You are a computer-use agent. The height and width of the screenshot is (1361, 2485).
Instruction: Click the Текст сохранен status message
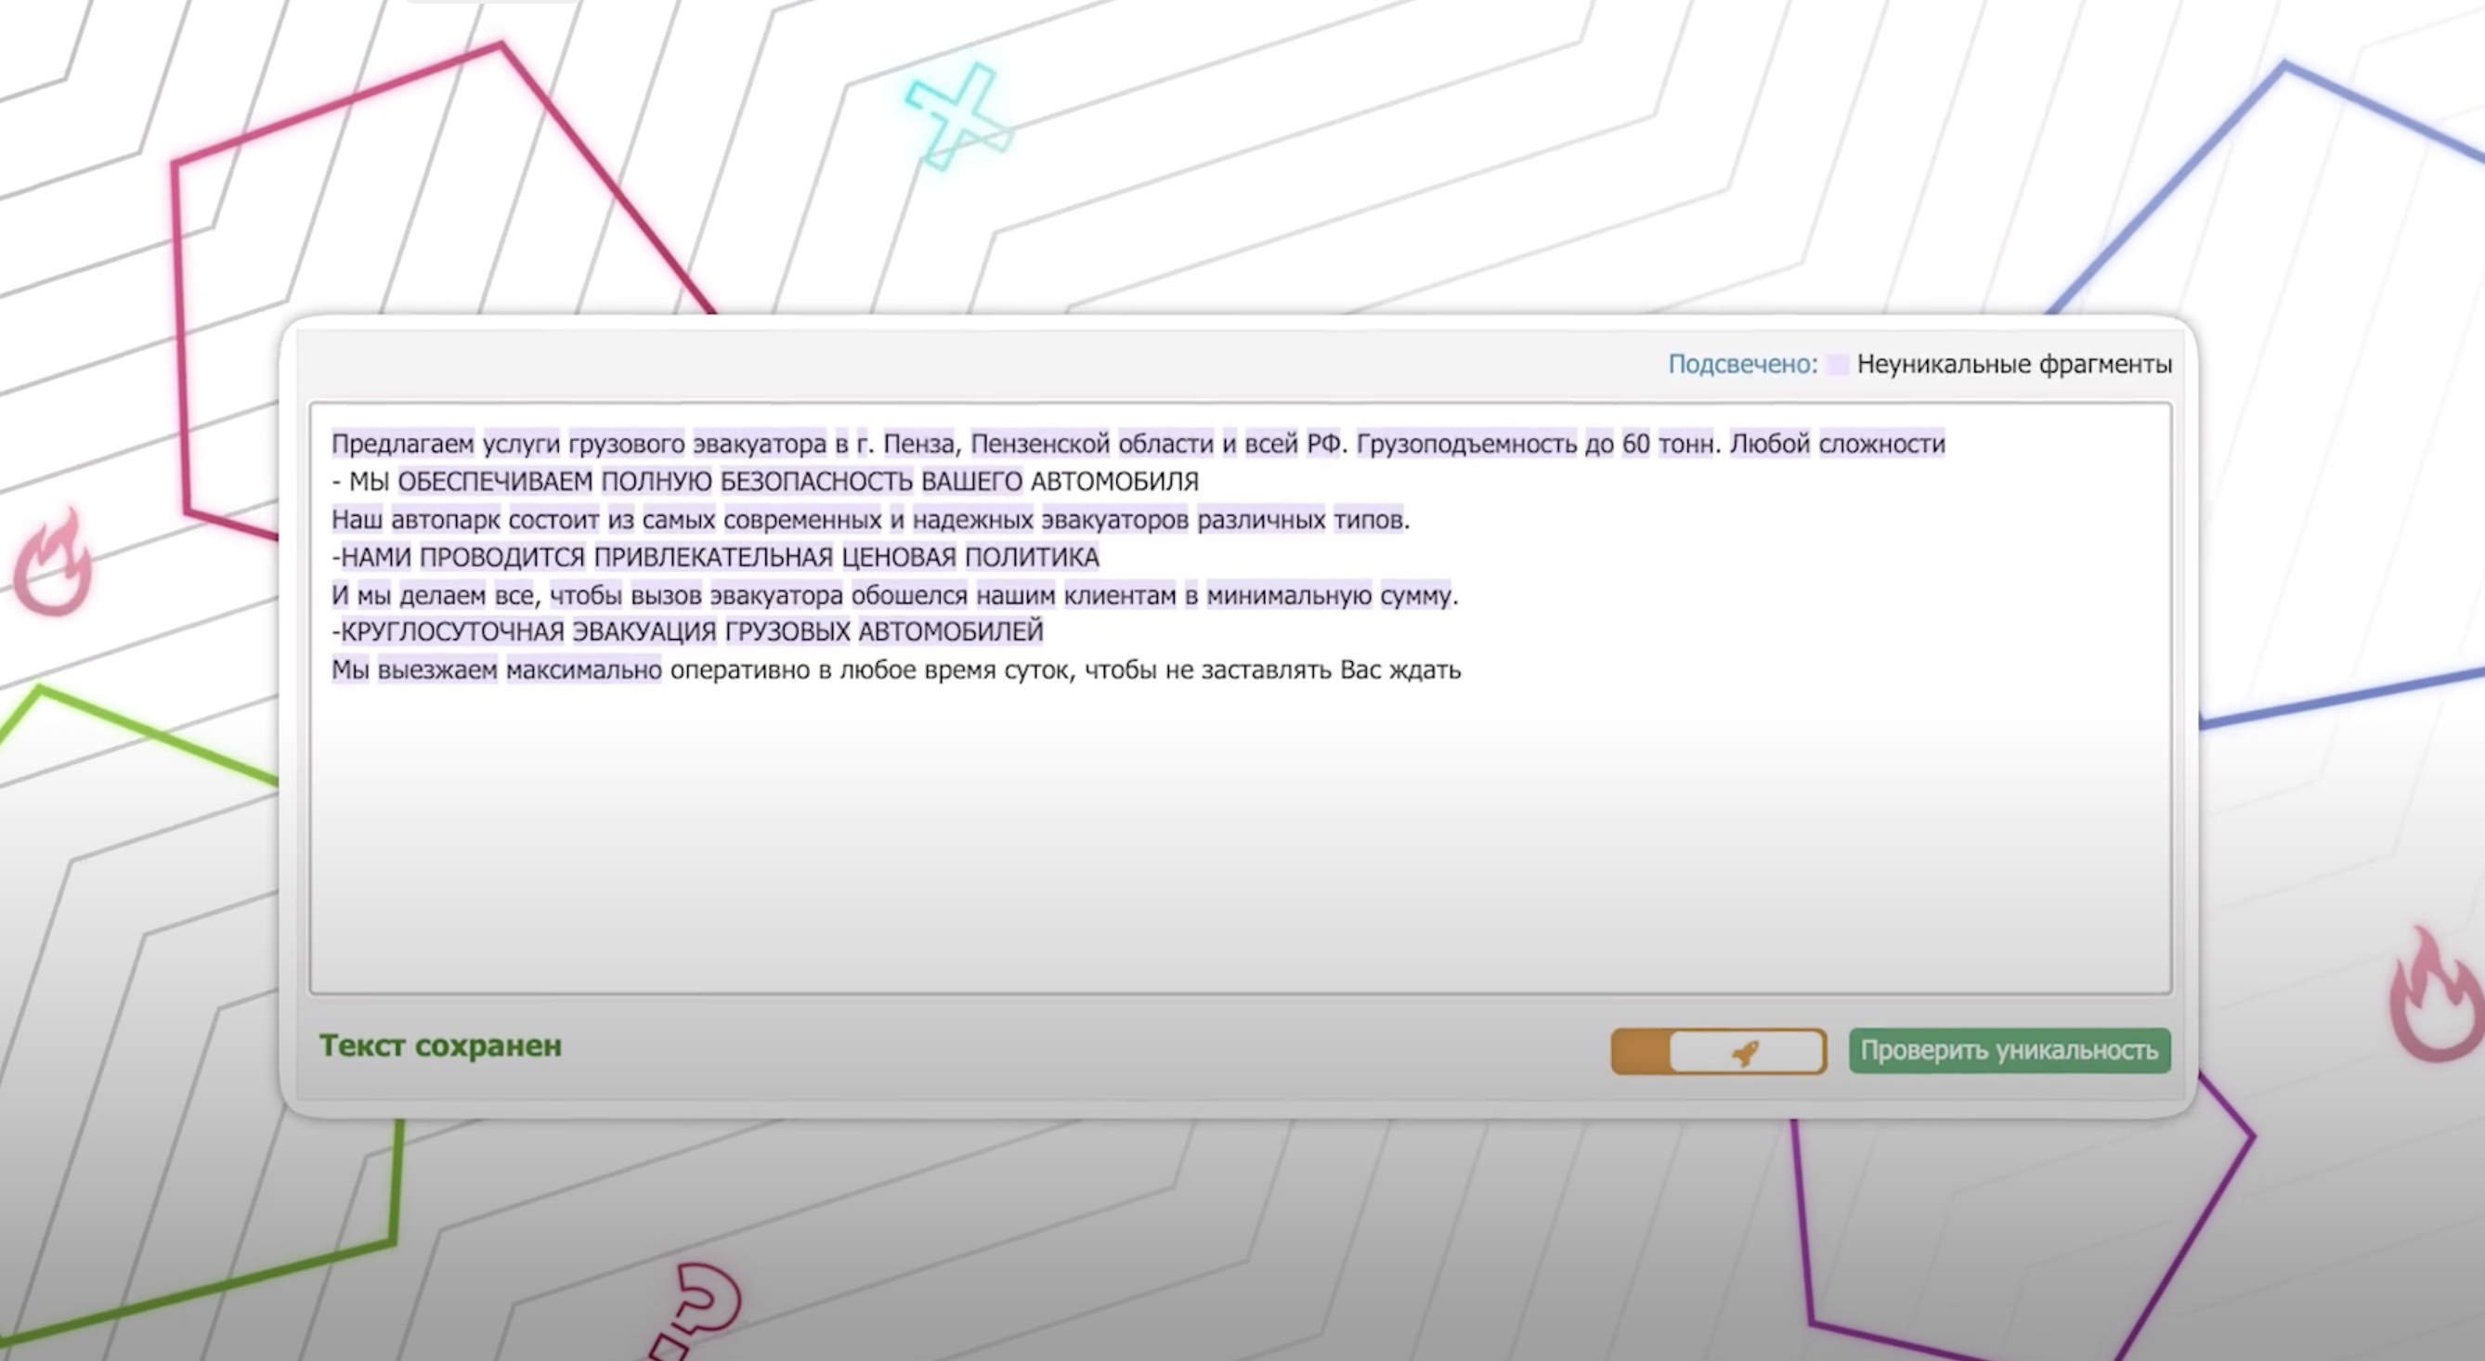441,1045
